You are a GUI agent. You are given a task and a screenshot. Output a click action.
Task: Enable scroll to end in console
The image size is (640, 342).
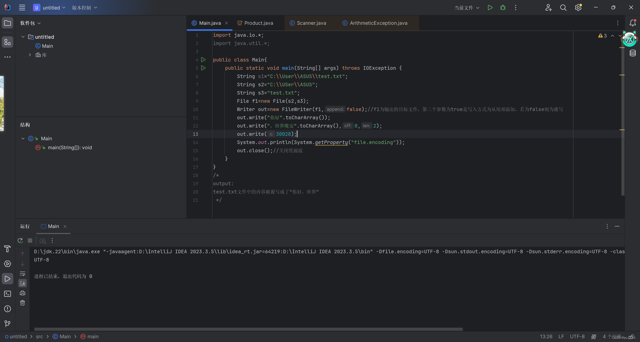[x=22, y=283]
